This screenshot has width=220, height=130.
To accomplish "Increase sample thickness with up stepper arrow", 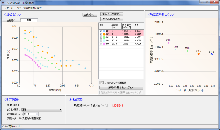I will coord(37,113).
